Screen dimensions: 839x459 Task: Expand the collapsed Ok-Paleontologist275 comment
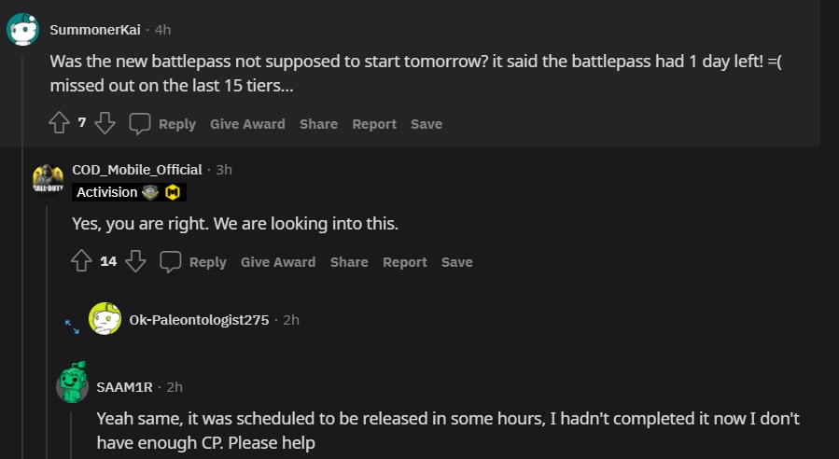(72, 327)
